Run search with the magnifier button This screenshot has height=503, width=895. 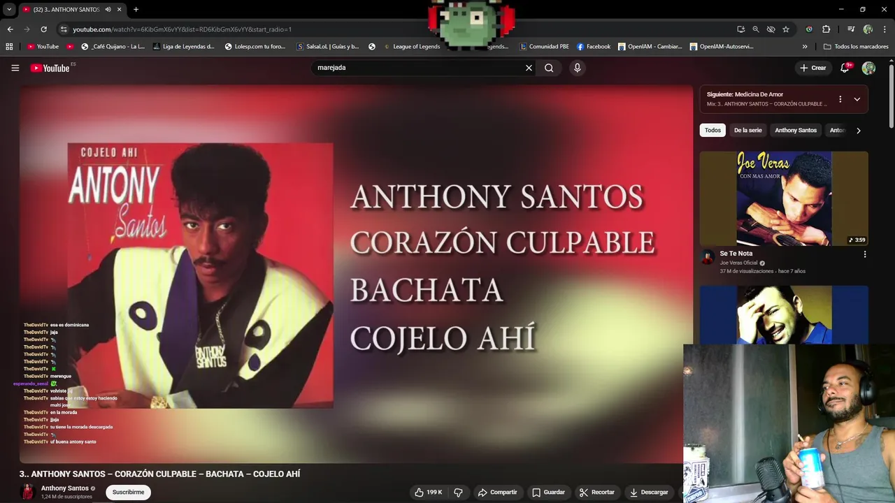(x=549, y=68)
